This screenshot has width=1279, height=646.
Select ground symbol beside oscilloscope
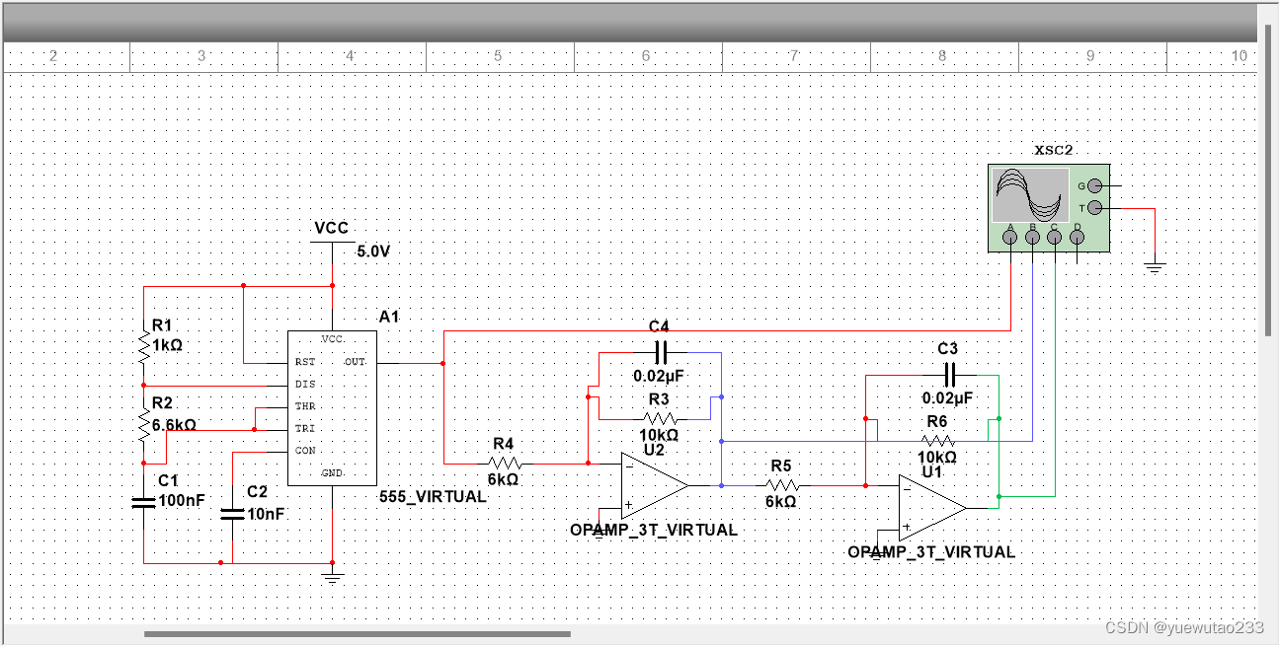point(1154,266)
